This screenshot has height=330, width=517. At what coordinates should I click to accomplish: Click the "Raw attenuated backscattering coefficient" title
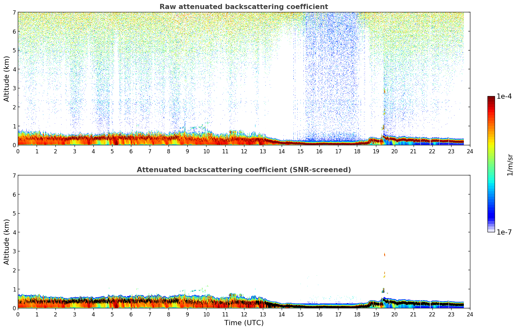coord(243,7)
